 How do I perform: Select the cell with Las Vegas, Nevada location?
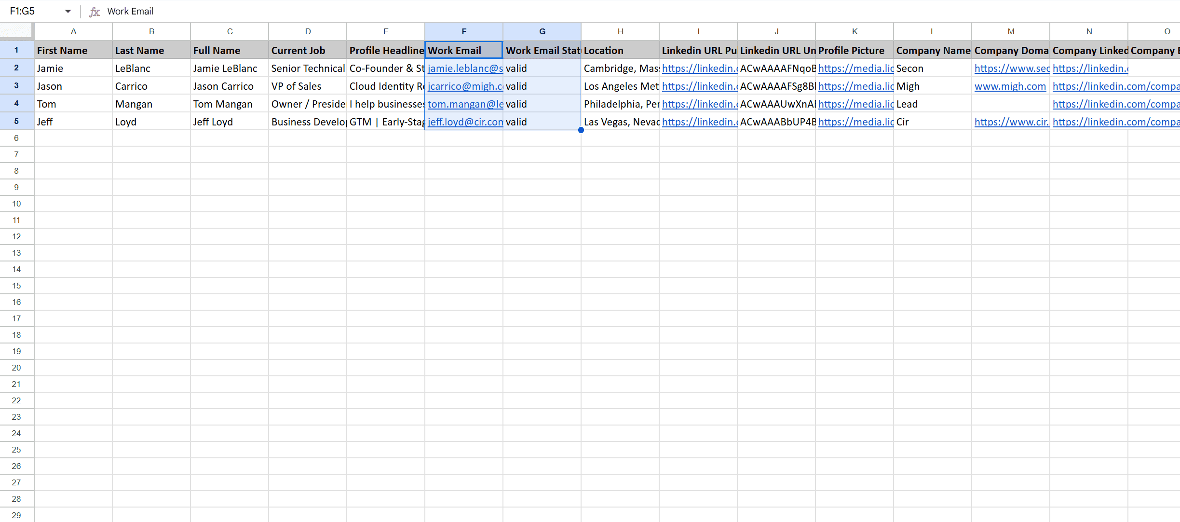620,122
